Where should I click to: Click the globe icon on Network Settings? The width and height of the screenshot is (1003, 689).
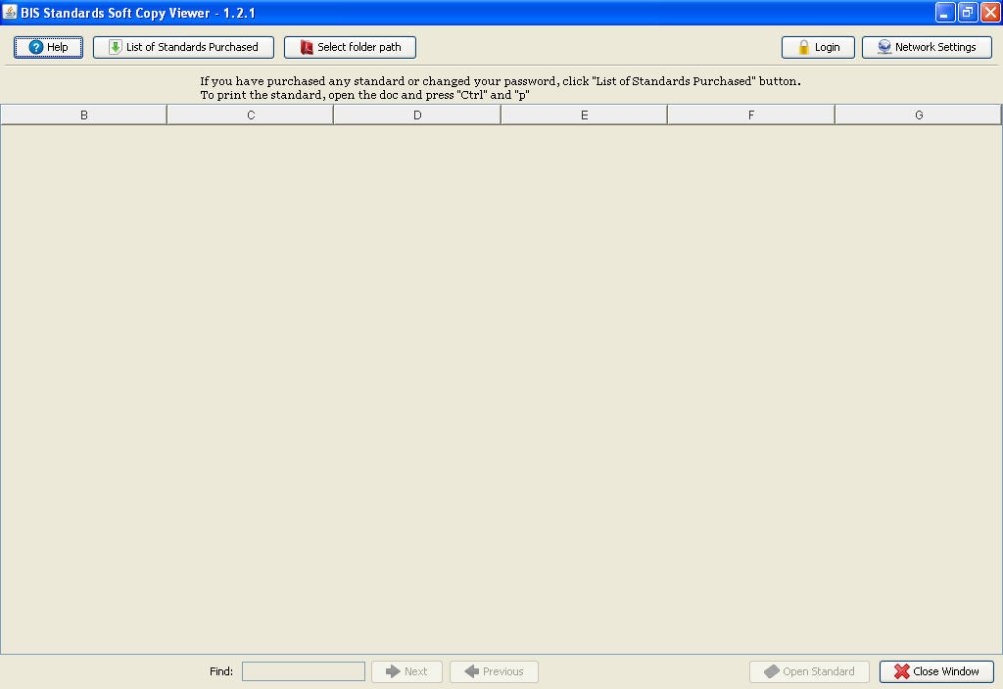point(884,46)
